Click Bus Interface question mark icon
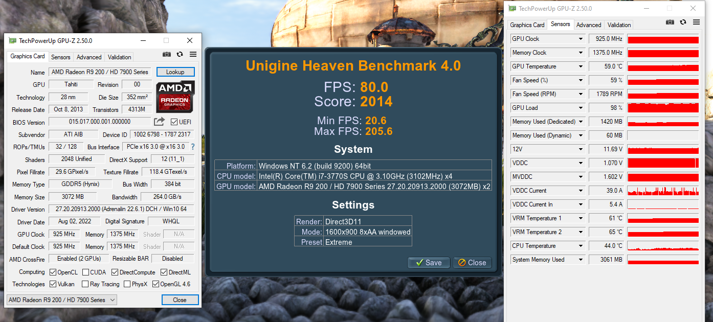The height and width of the screenshot is (322, 713). pyautogui.click(x=193, y=147)
